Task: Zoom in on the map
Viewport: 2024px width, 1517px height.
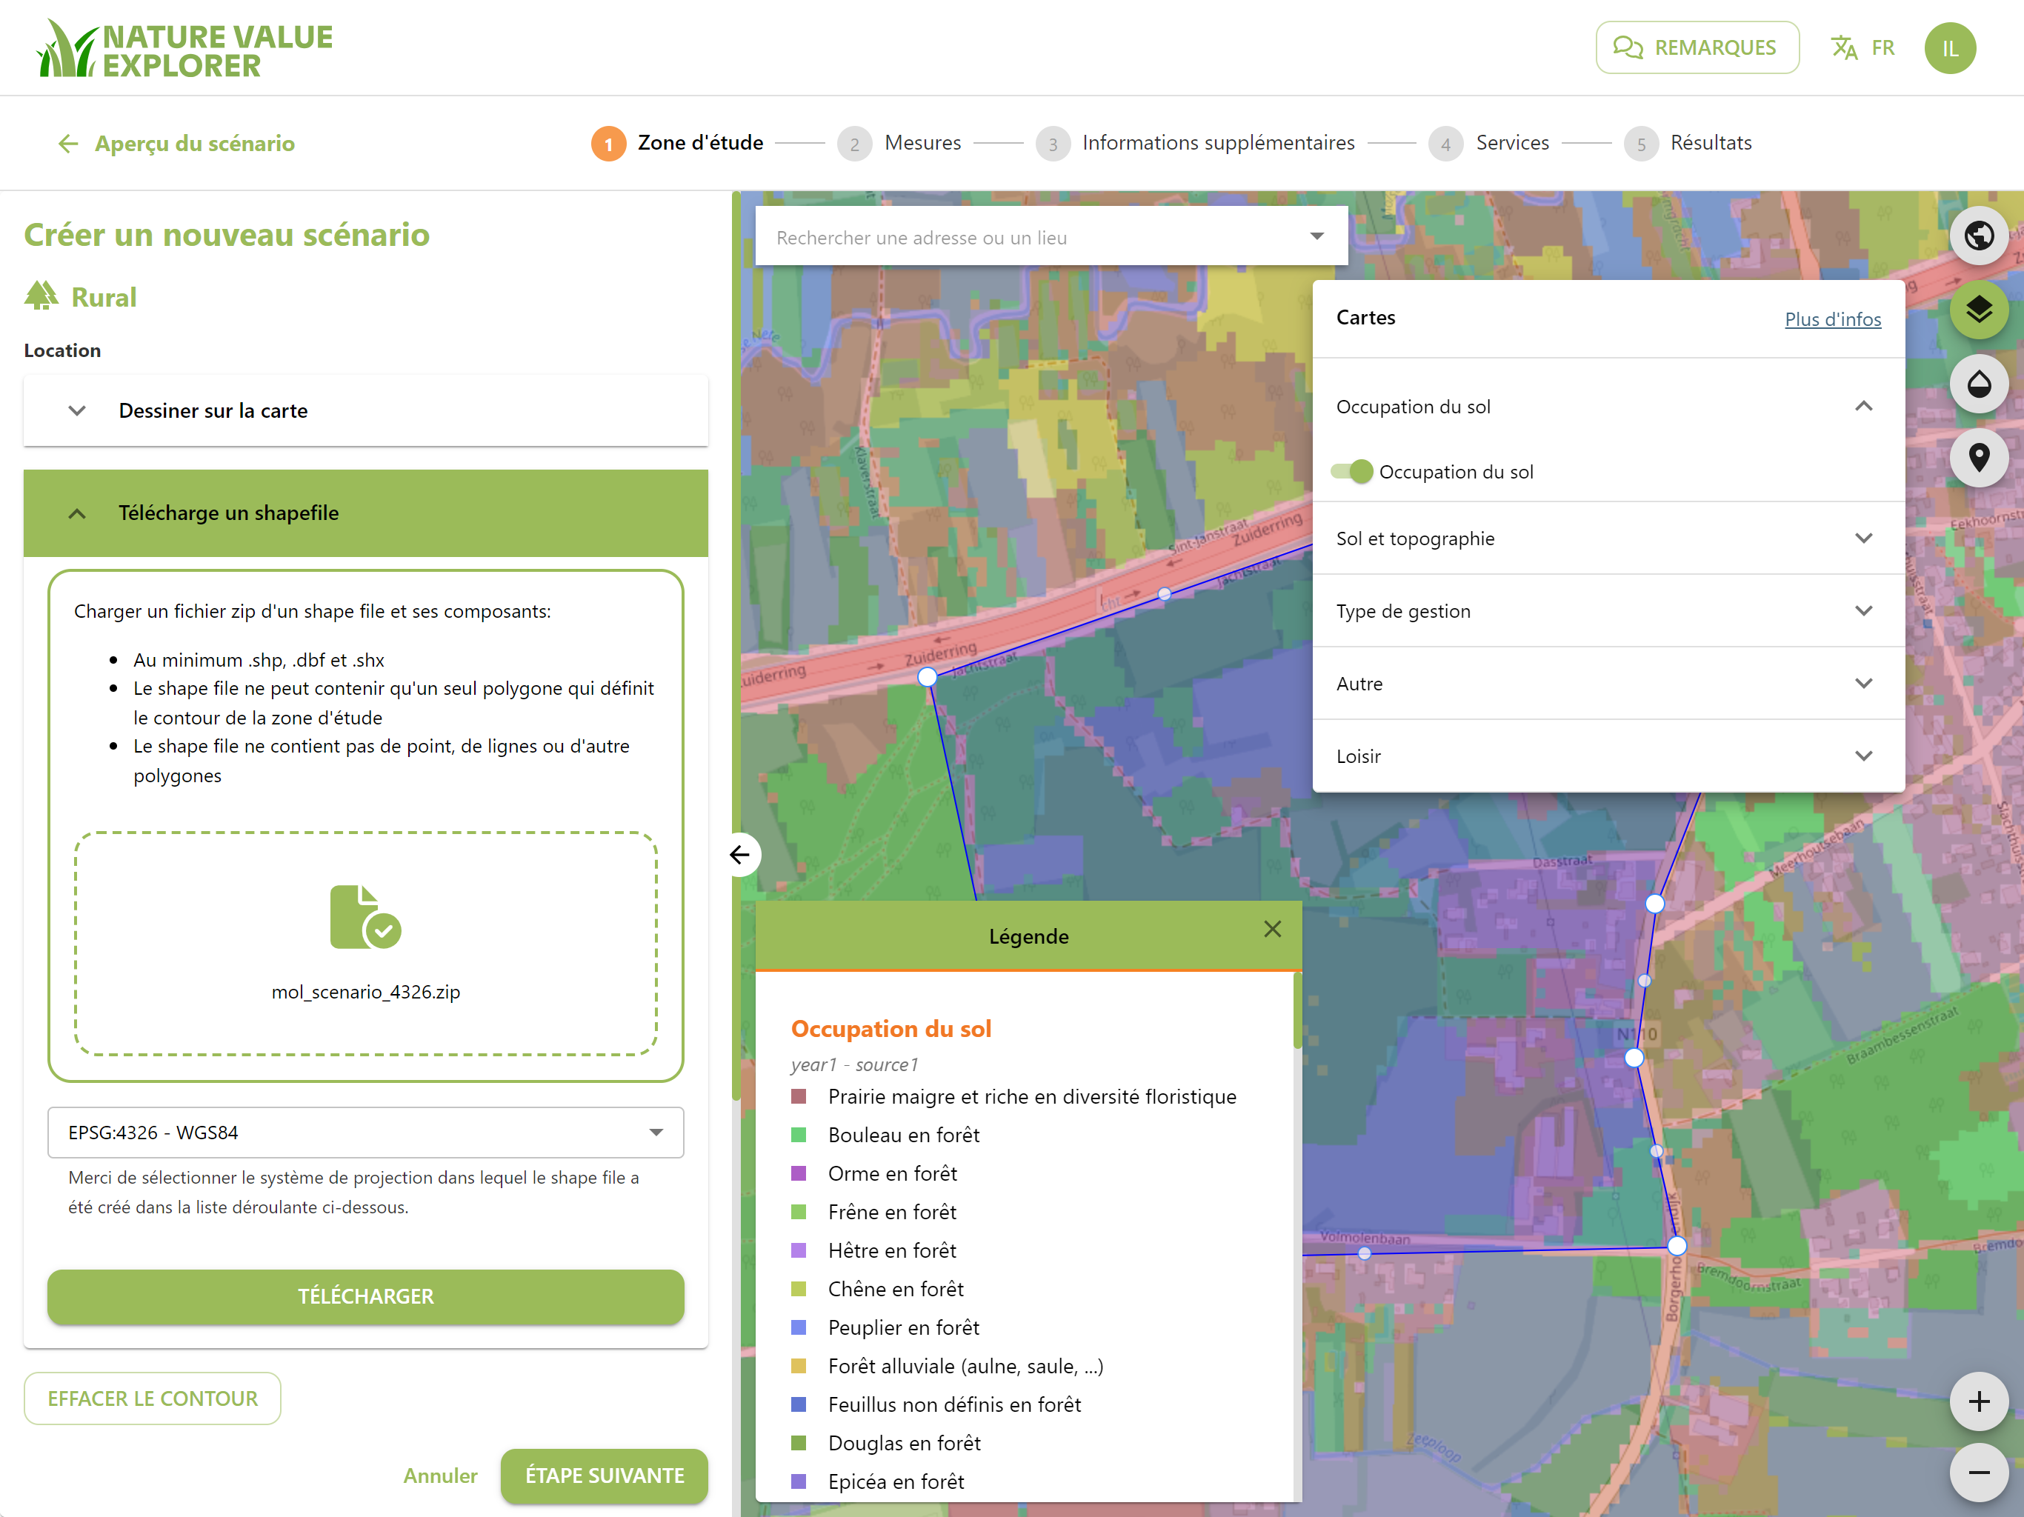Action: [1978, 1401]
